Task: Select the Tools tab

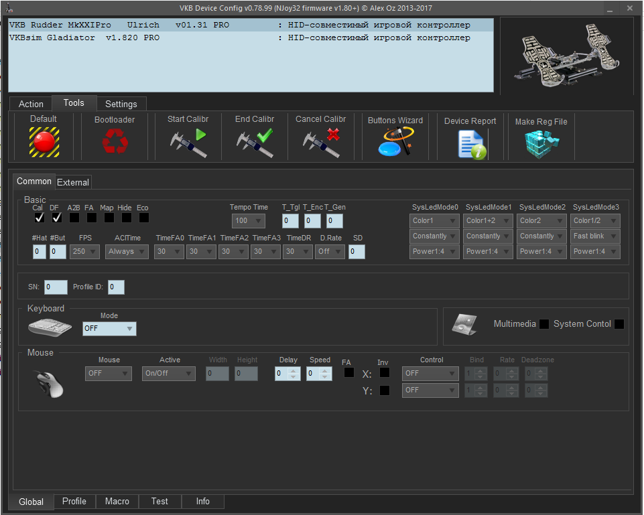Action: [x=74, y=103]
